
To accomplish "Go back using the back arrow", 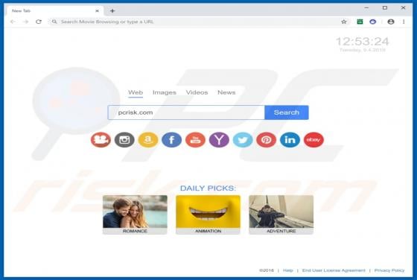I will (13, 22).
